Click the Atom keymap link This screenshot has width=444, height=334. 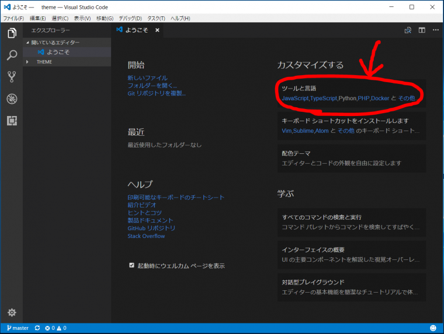pyautogui.click(x=322, y=131)
